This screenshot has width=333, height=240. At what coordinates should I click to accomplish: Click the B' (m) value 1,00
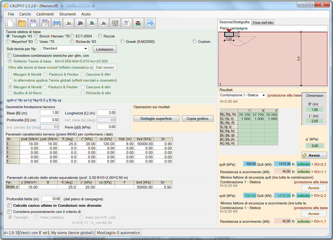314,110
